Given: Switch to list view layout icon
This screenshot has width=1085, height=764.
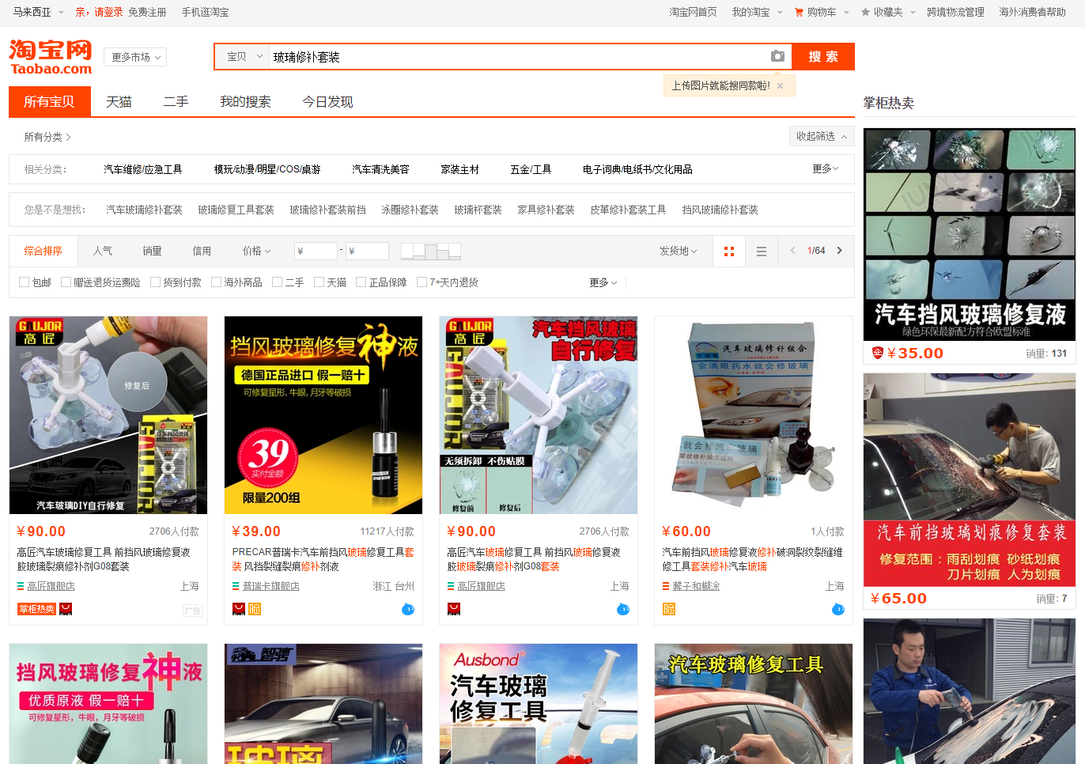Looking at the screenshot, I should click(761, 252).
